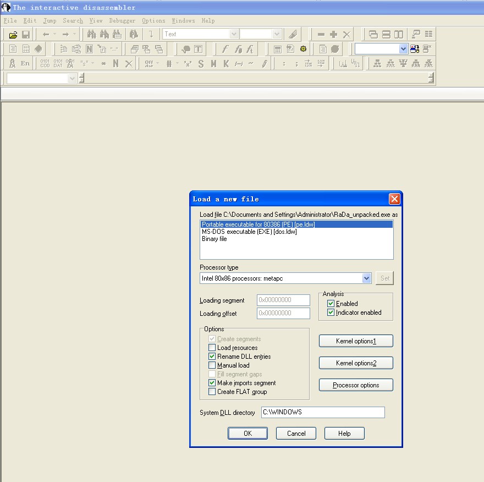Close the Load a new file dialog
The image size is (484, 482).
pos(394,199)
